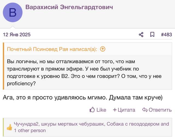Like this post

(98, 110)
